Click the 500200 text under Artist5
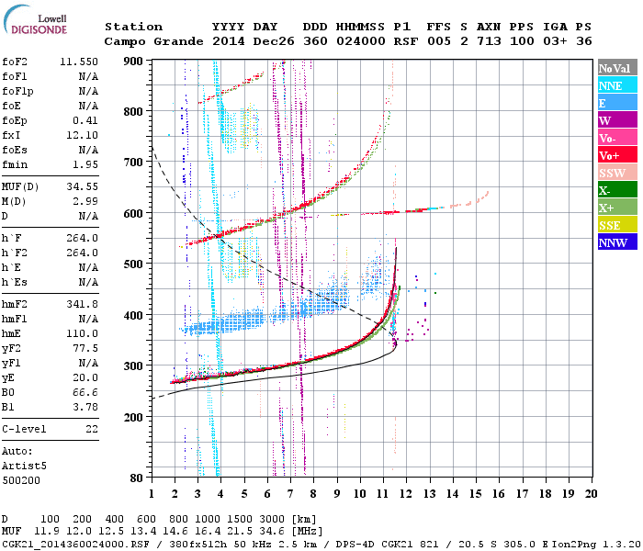Screen dimensions: 643x551 [21, 480]
